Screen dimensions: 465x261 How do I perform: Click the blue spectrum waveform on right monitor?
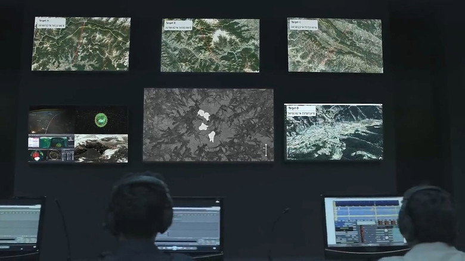pyautogui.click(x=367, y=209)
